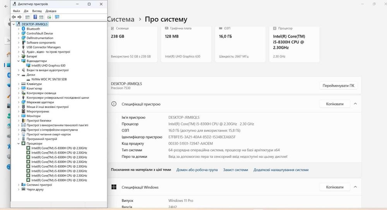Toggle the action pane toolbar icon
387x210 pixels.
pos(41,17)
